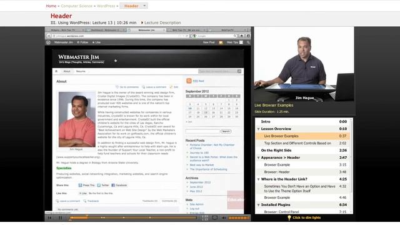The height and width of the screenshot is (225, 400).
Task: Select Browser: Control Panel slide
Action: pos(302,212)
